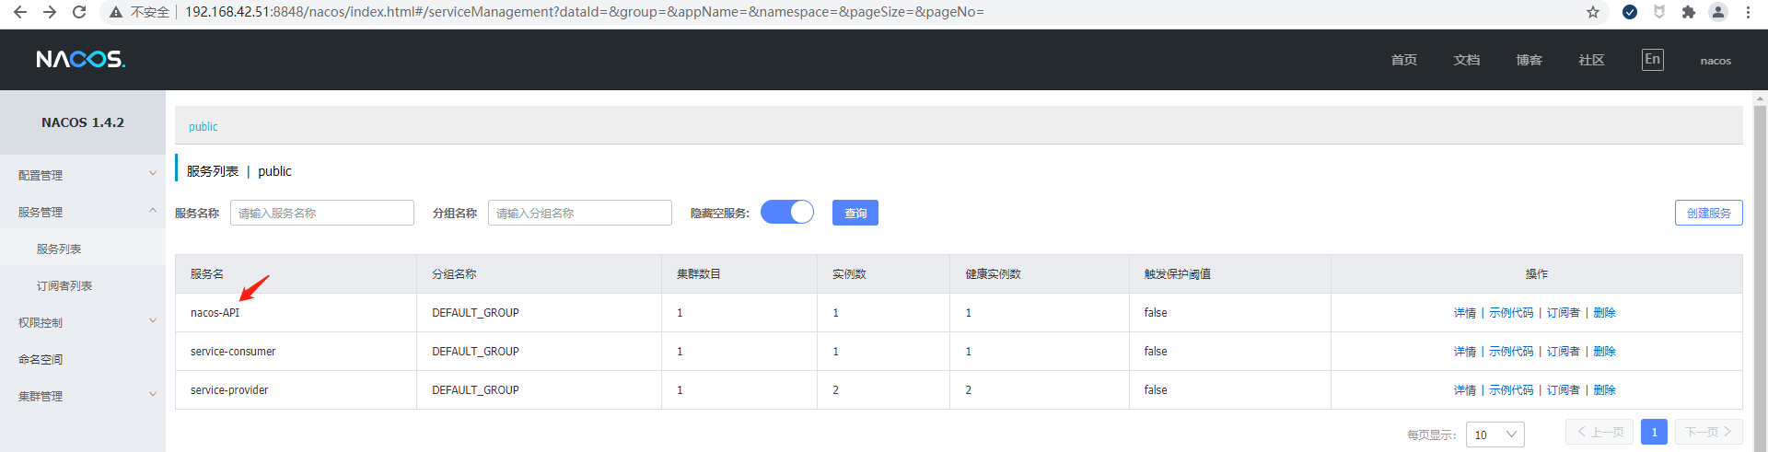Viewport: 1768px width, 452px height.
Task: Open the Chrome three-dot menu
Action: pos(1748,12)
